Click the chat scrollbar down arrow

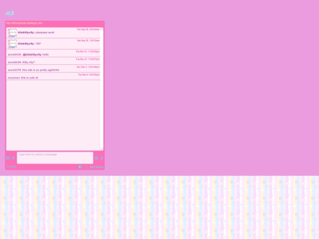coord(102,149)
